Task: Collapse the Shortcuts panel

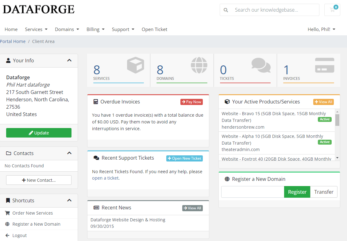Action: 69,200
